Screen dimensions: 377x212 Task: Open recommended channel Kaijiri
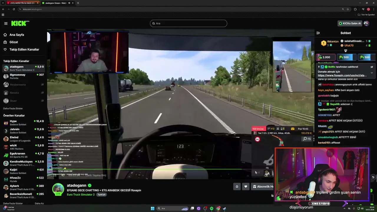click(24, 171)
